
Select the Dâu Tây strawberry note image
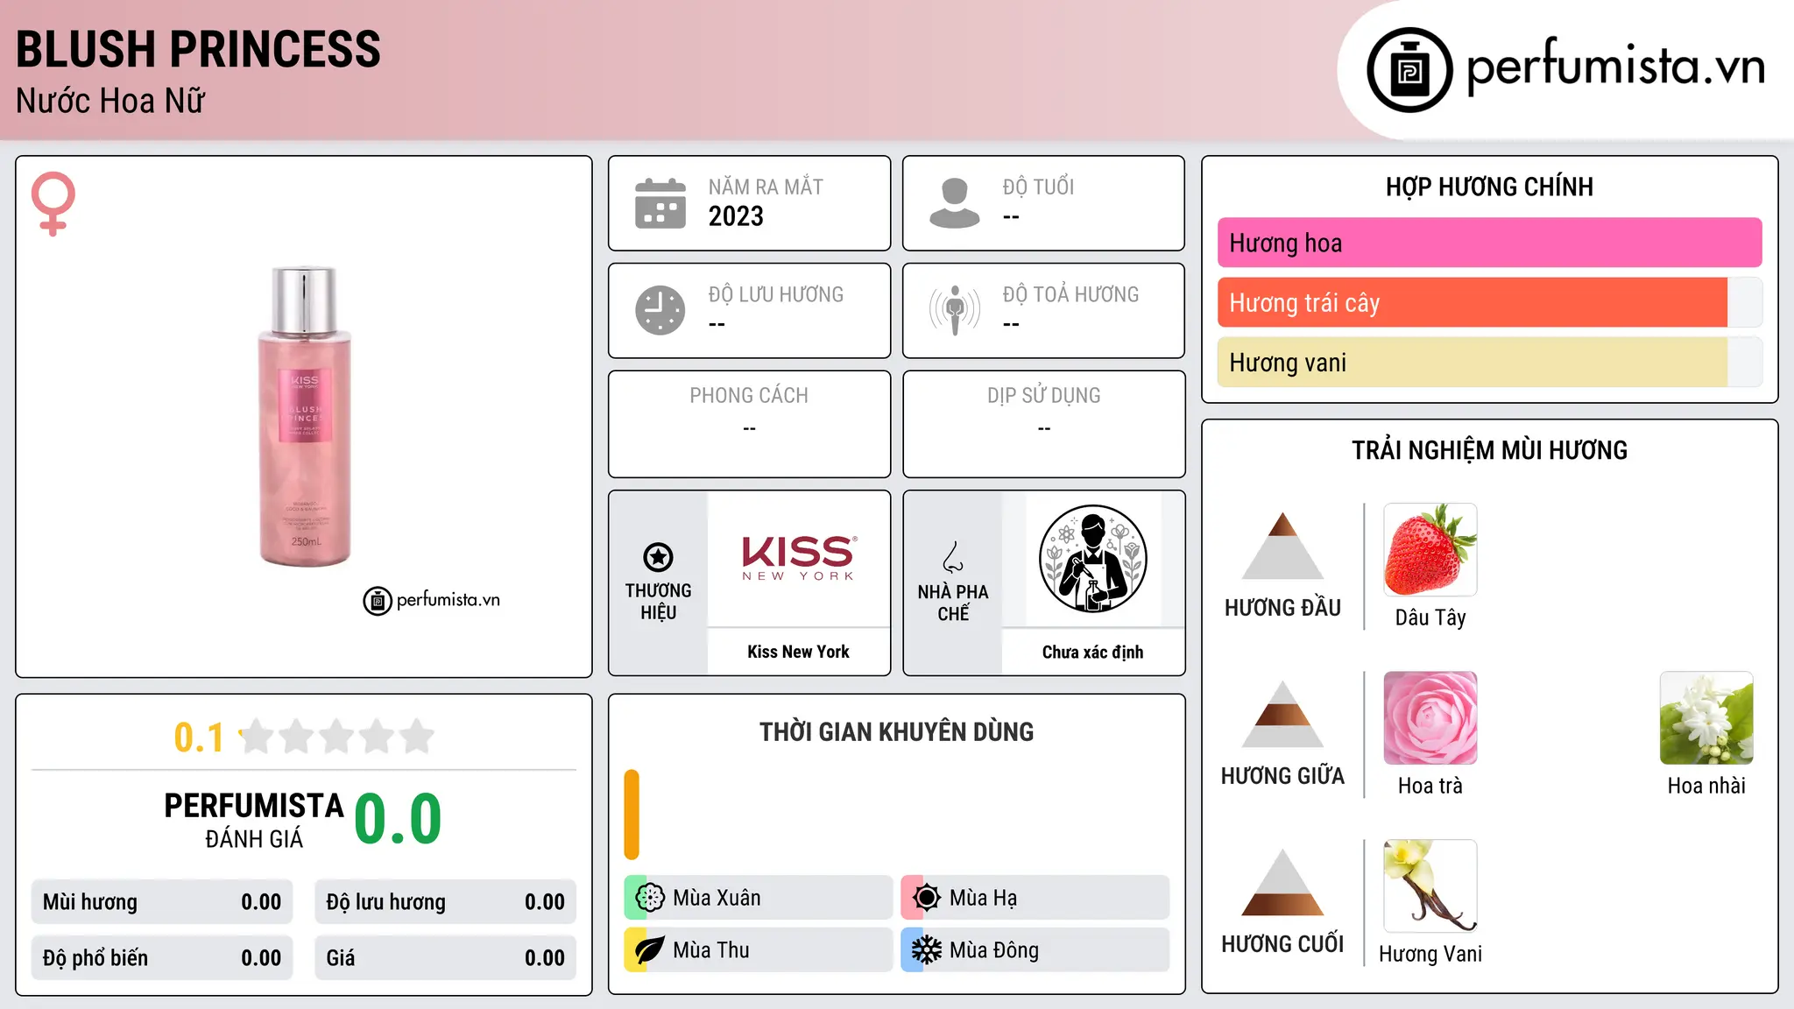click(x=1430, y=550)
